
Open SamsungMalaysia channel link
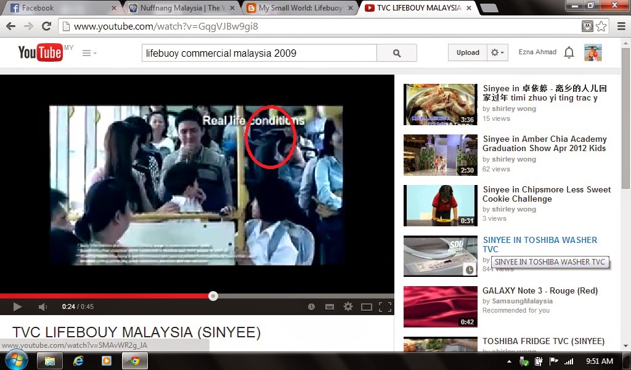(x=523, y=301)
